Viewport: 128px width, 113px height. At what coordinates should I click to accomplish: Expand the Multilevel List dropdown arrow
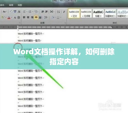click(x=38, y=12)
